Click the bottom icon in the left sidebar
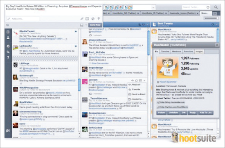 pyautogui.click(x=8, y=130)
